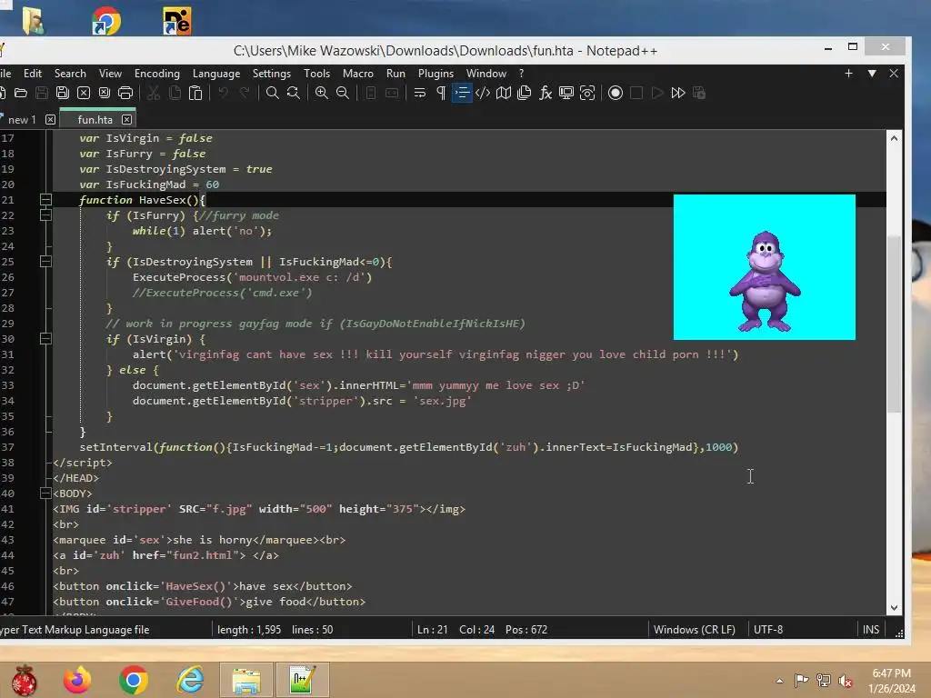Collapse the if block fold at line 22
Viewport: 931px width, 698px height.
(45, 215)
